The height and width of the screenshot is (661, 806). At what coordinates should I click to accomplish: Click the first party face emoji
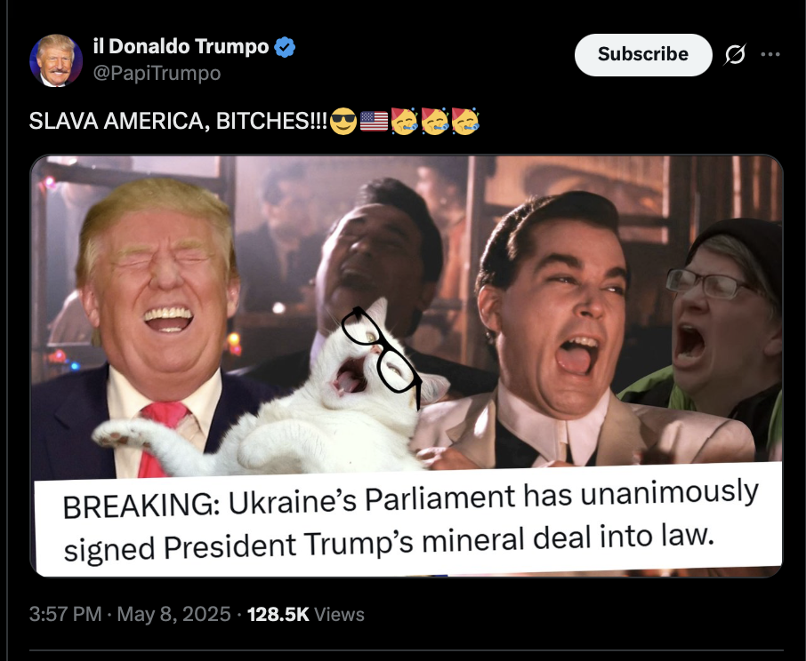(405, 121)
